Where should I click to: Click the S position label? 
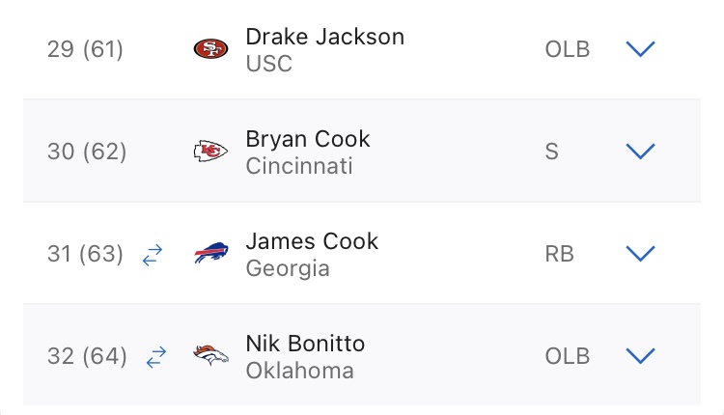pos(552,152)
